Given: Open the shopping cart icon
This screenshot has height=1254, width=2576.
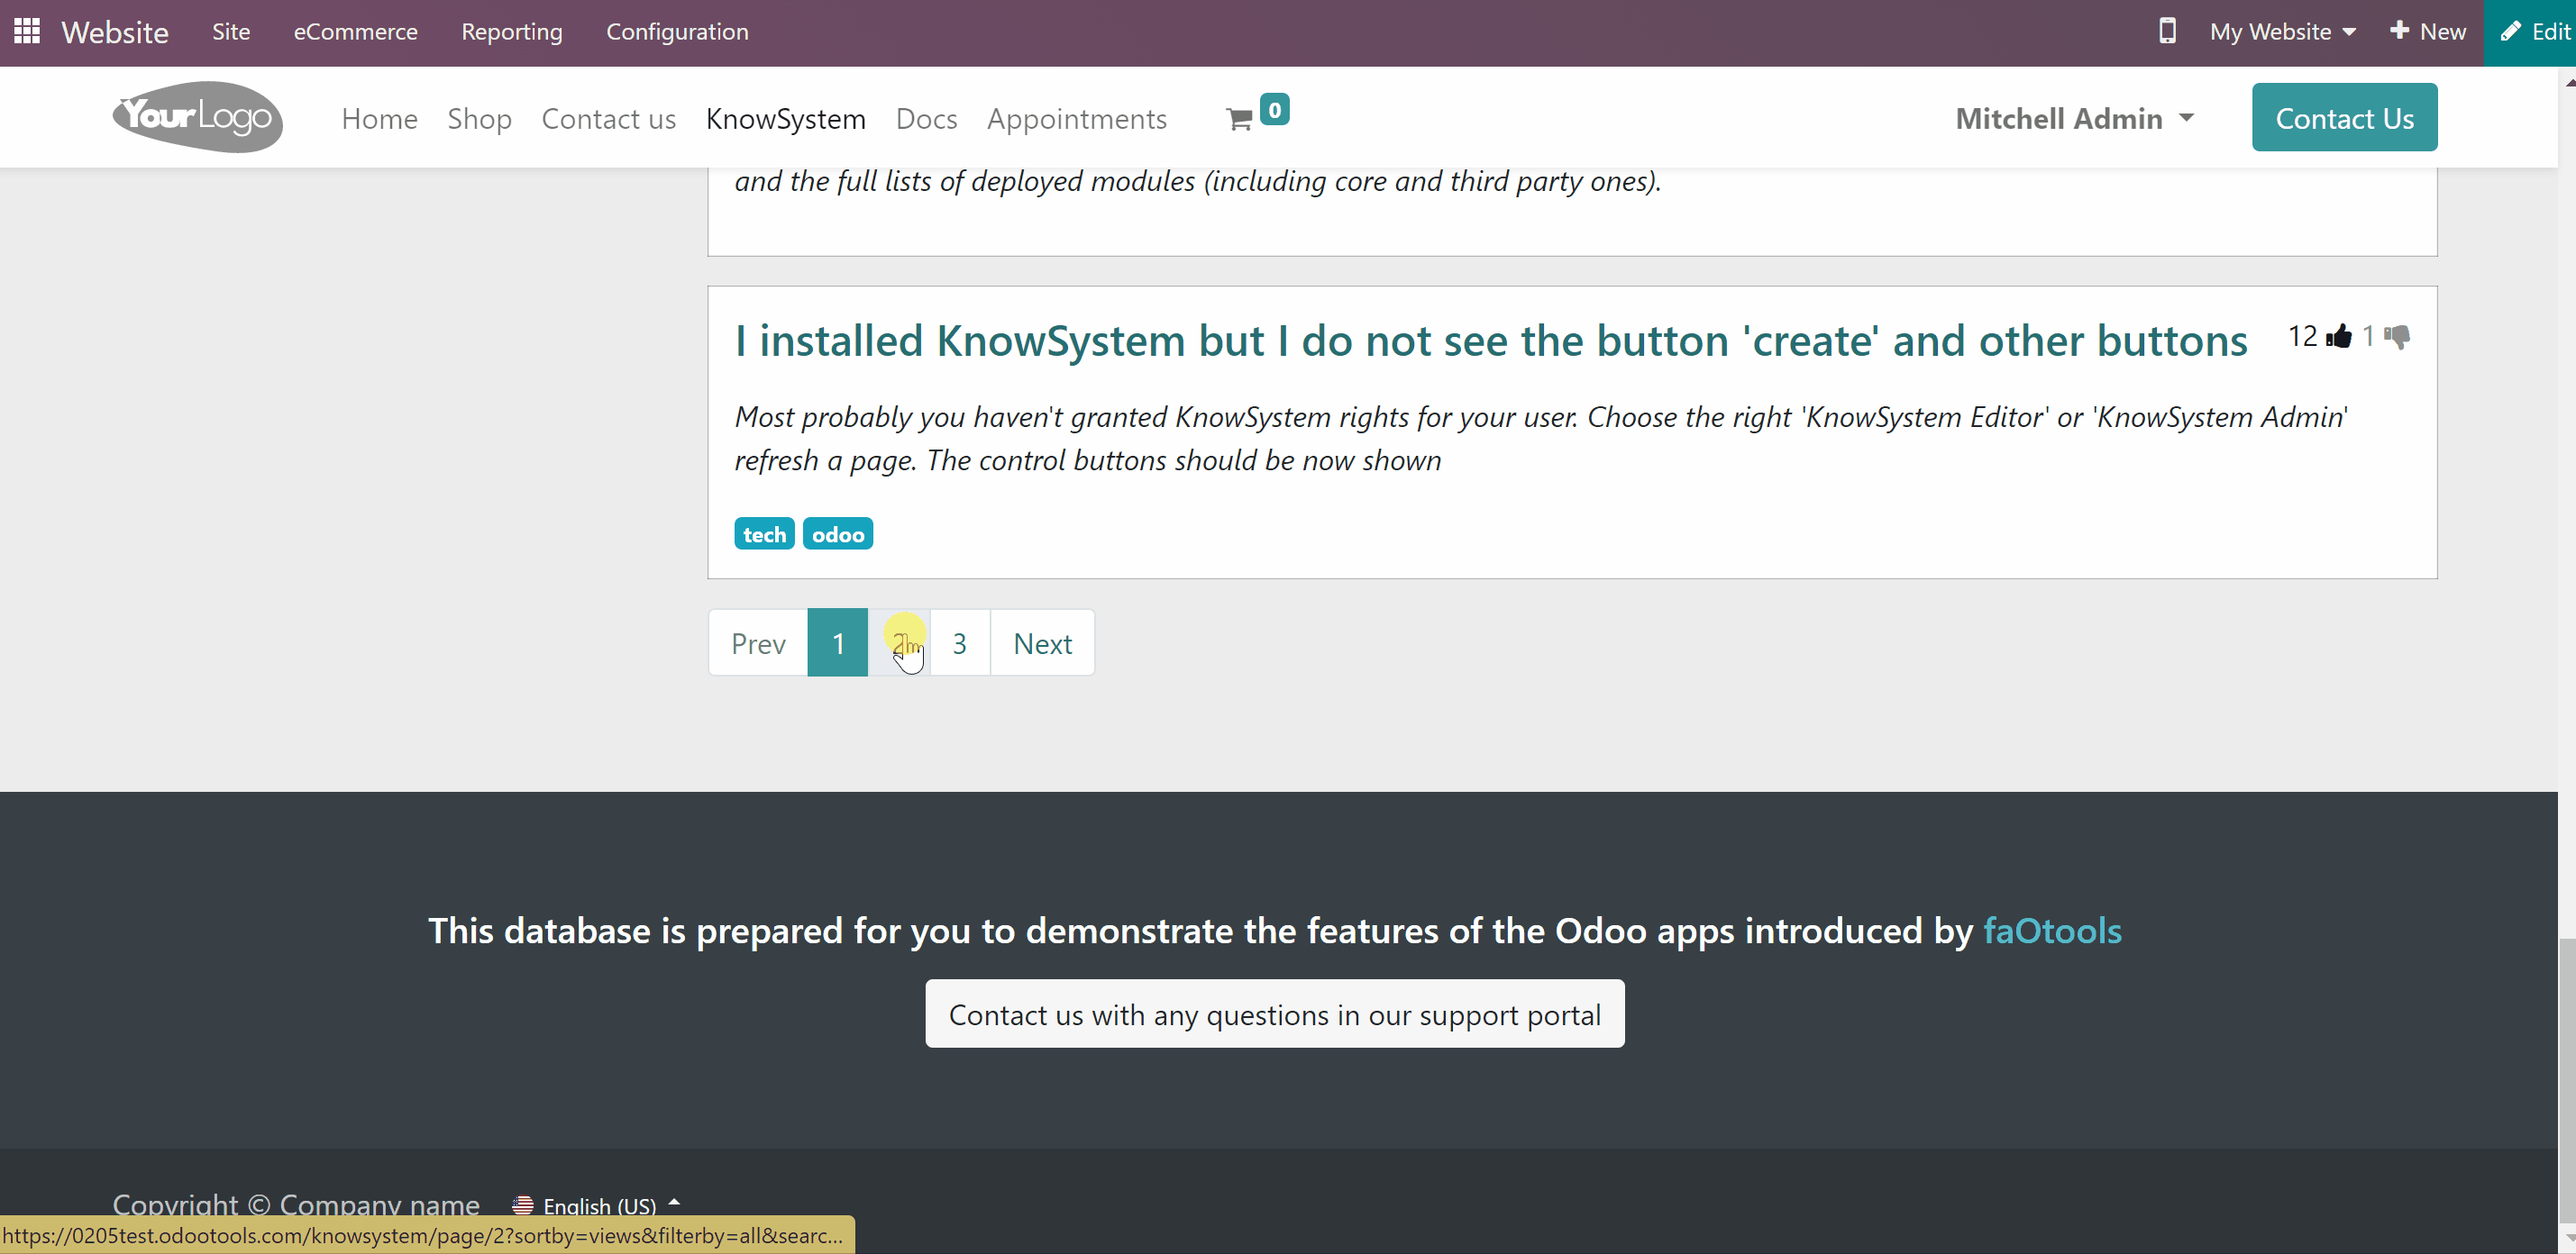Looking at the screenshot, I should click(1239, 120).
